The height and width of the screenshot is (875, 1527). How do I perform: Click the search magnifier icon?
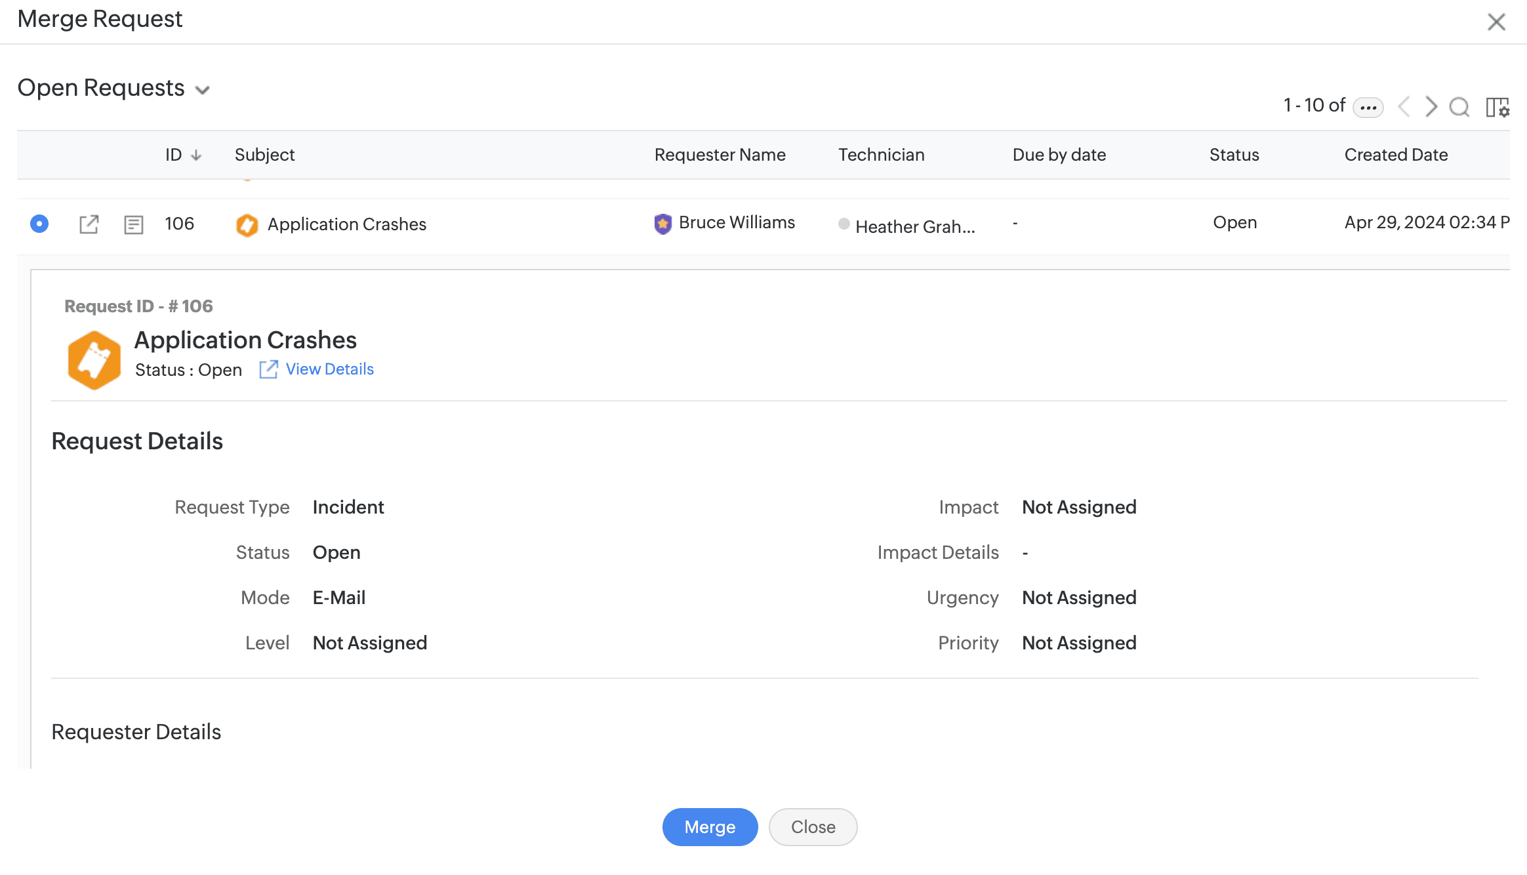click(x=1459, y=107)
